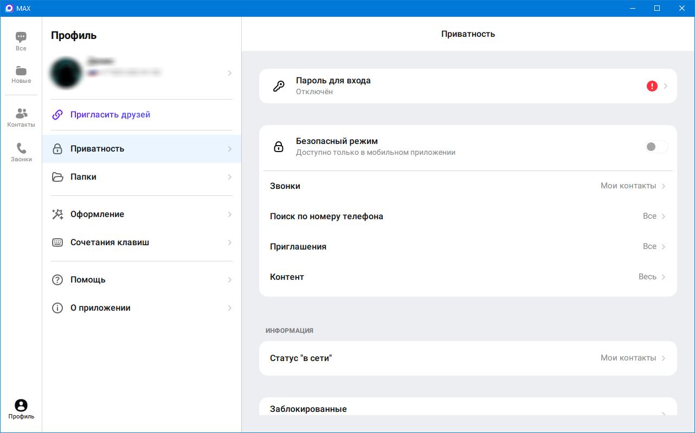Click the key icon for Пароль для входа
This screenshot has width=695, height=433.
pos(279,86)
